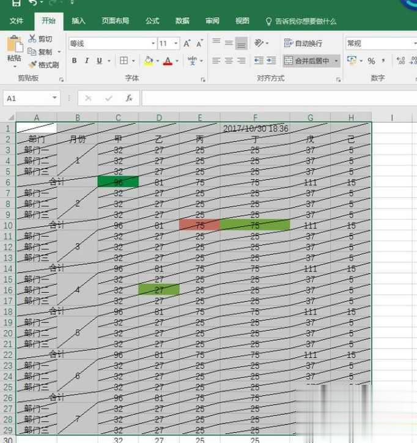The width and height of the screenshot is (417, 443).
Task: Apply the fill color bucket icon
Action: click(149, 61)
